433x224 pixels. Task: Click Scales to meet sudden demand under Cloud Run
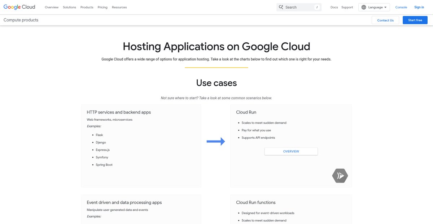pos(264,123)
